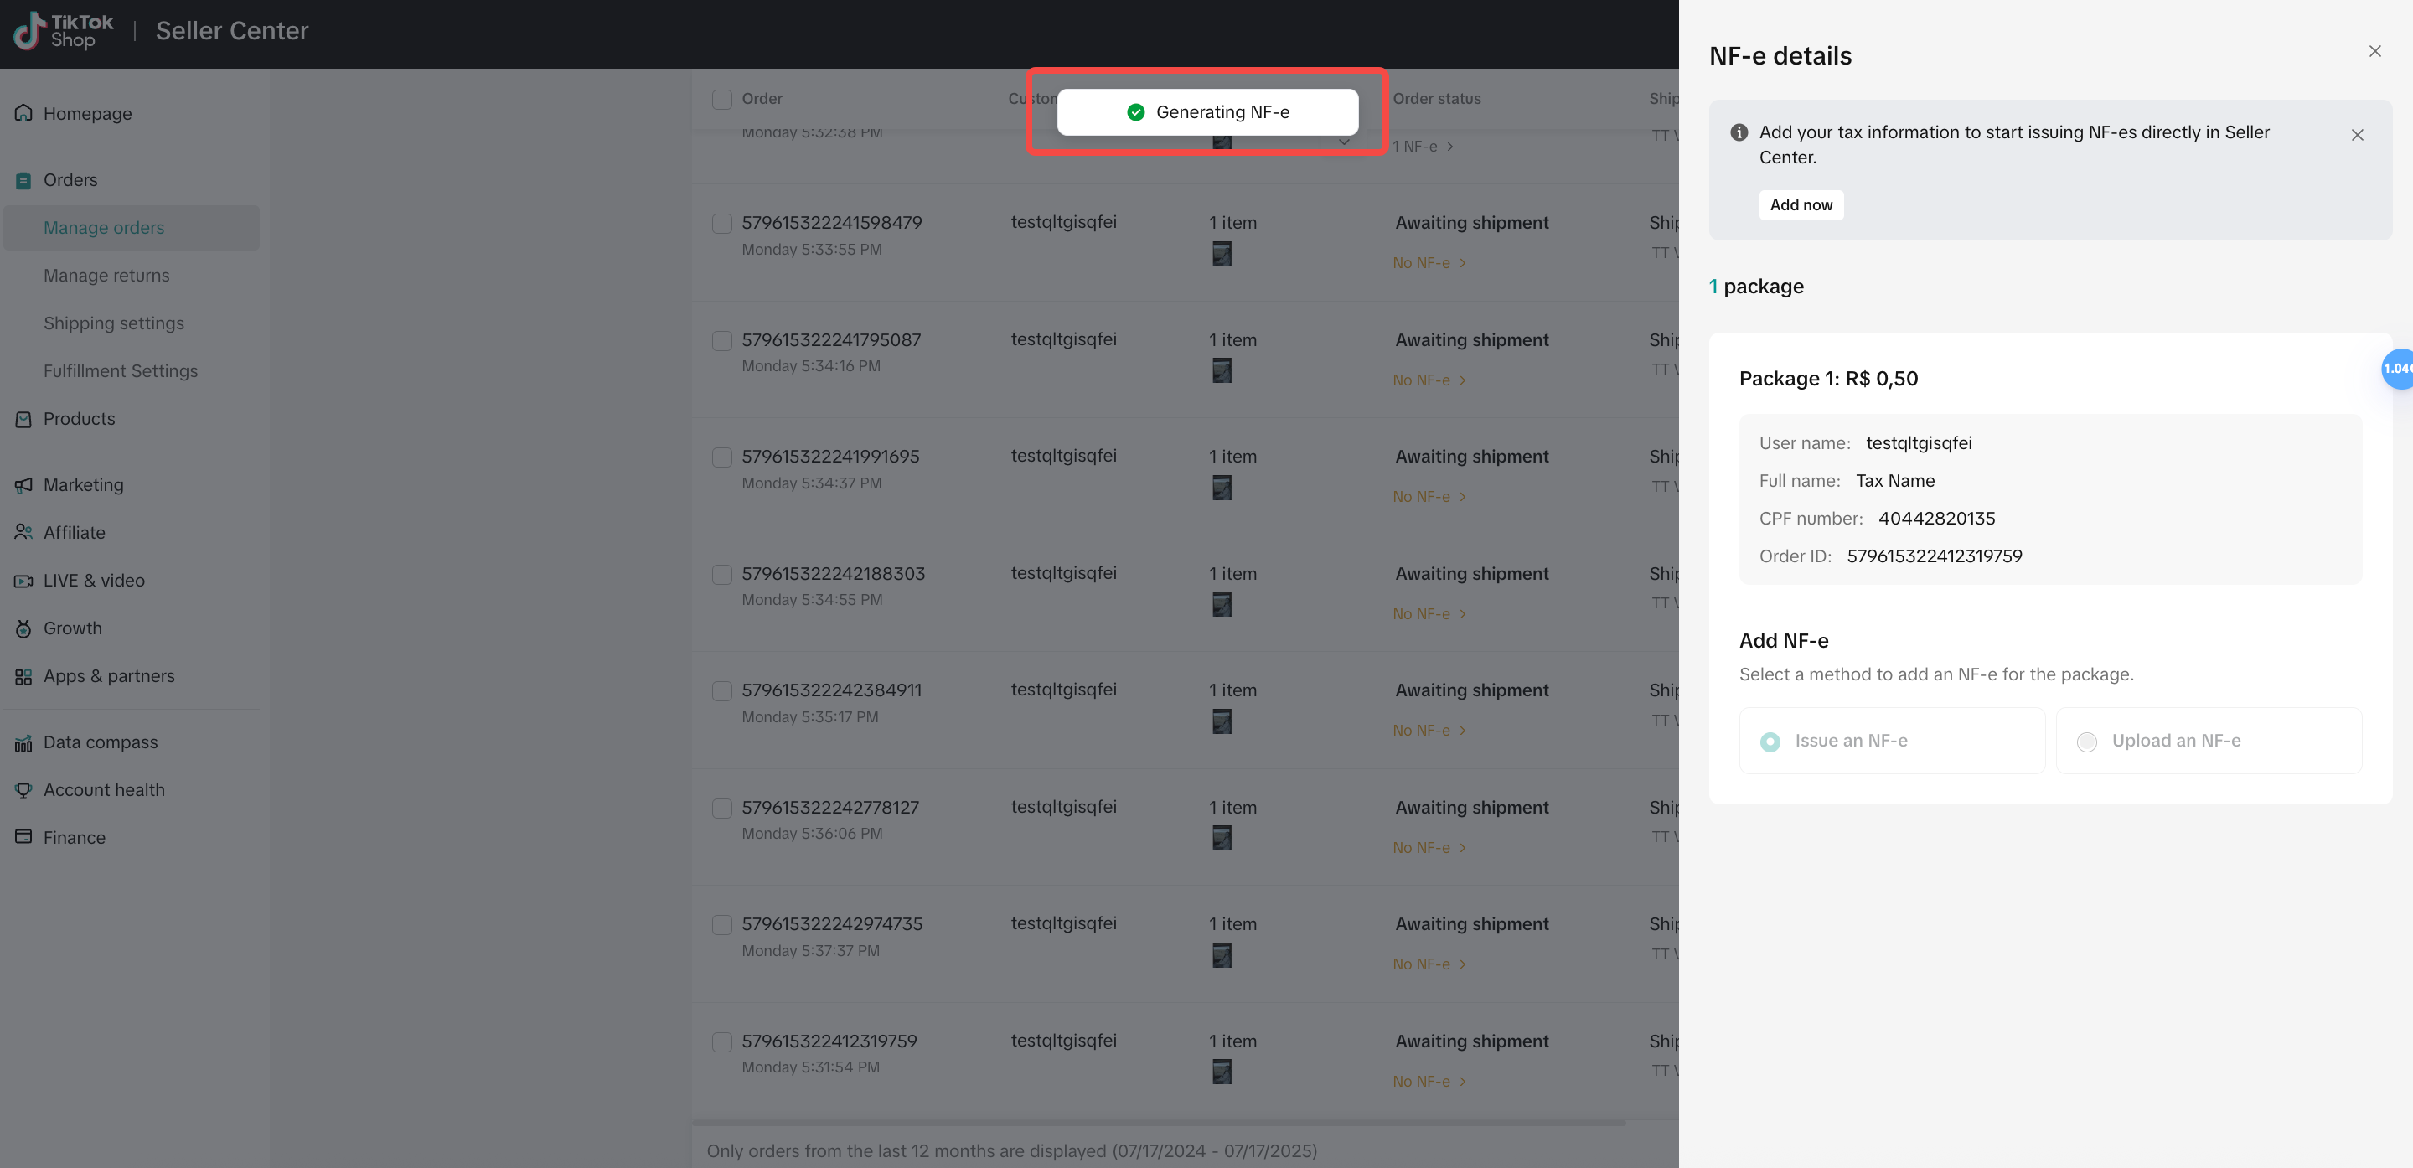
Task: Click the Orders sidebar icon
Action: click(23, 180)
